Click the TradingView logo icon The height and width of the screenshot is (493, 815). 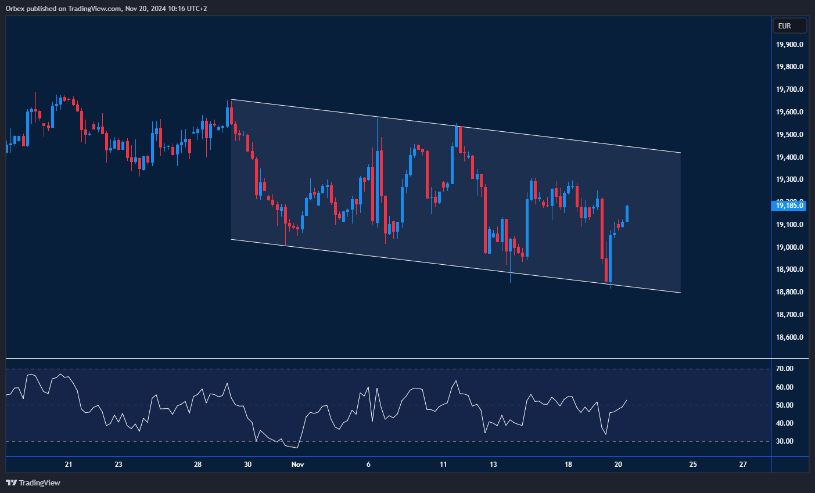point(11,483)
